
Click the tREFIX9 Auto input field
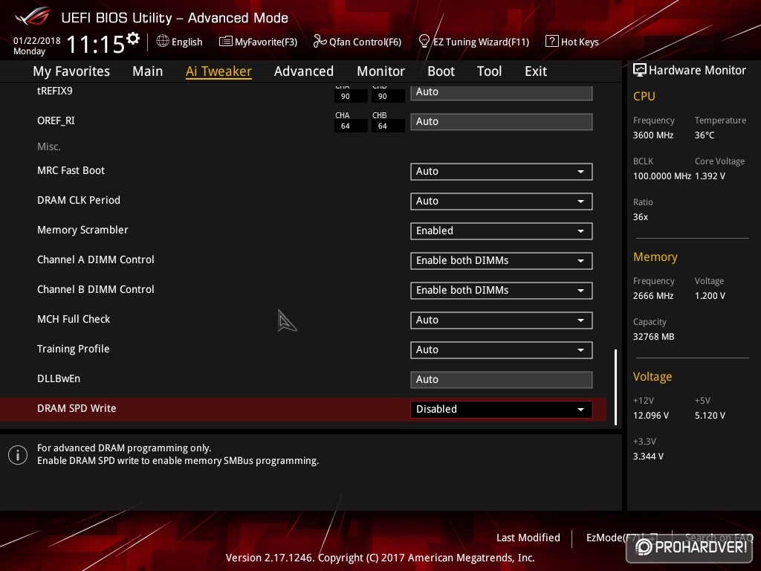(x=502, y=92)
